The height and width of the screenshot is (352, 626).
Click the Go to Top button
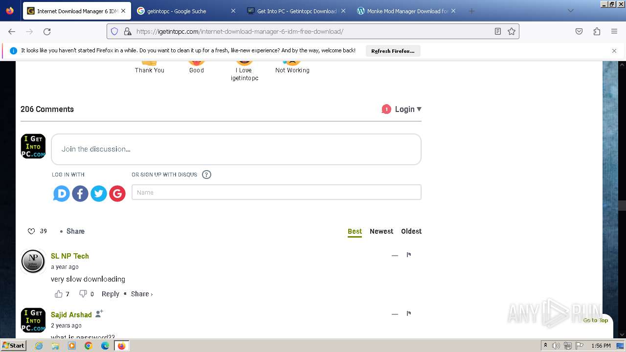[595, 320]
